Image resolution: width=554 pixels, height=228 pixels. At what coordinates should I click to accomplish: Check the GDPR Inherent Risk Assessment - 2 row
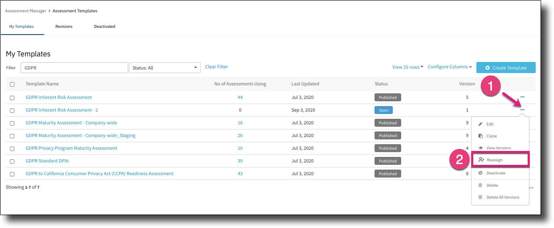point(12,110)
